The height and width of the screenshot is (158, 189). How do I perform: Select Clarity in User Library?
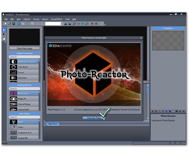[24, 127]
